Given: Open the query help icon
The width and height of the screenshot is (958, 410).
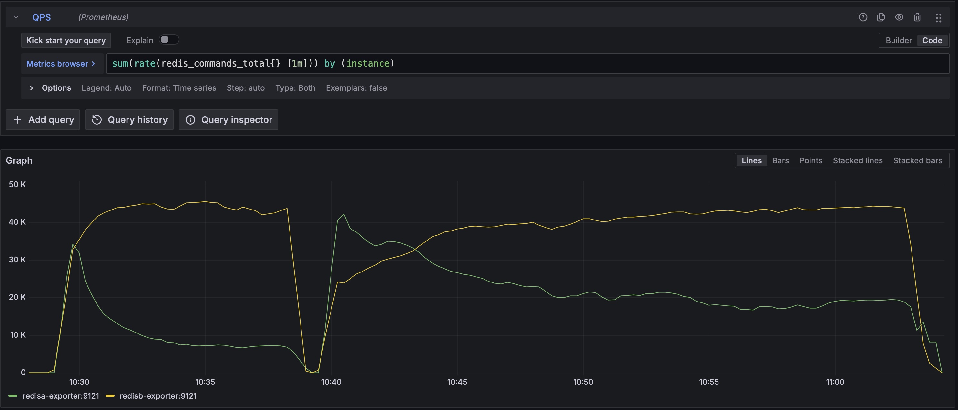Looking at the screenshot, I should (x=863, y=17).
